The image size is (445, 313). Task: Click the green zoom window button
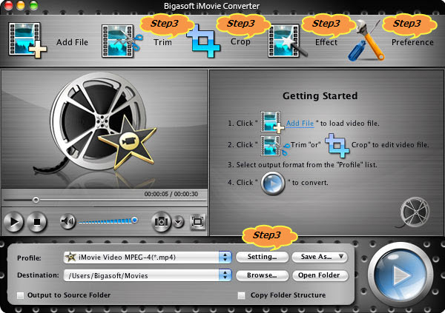click(33, 5)
